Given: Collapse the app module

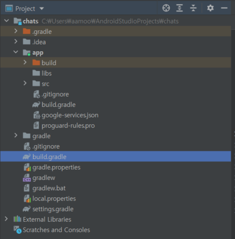Looking at the screenshot, I should 16,52.
